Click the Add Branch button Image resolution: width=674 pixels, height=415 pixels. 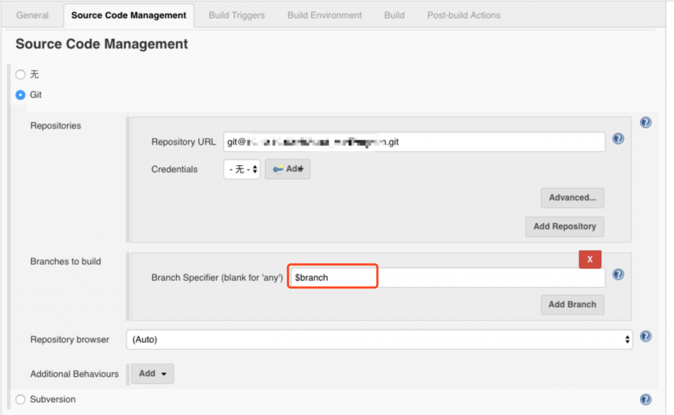(572, 305)
